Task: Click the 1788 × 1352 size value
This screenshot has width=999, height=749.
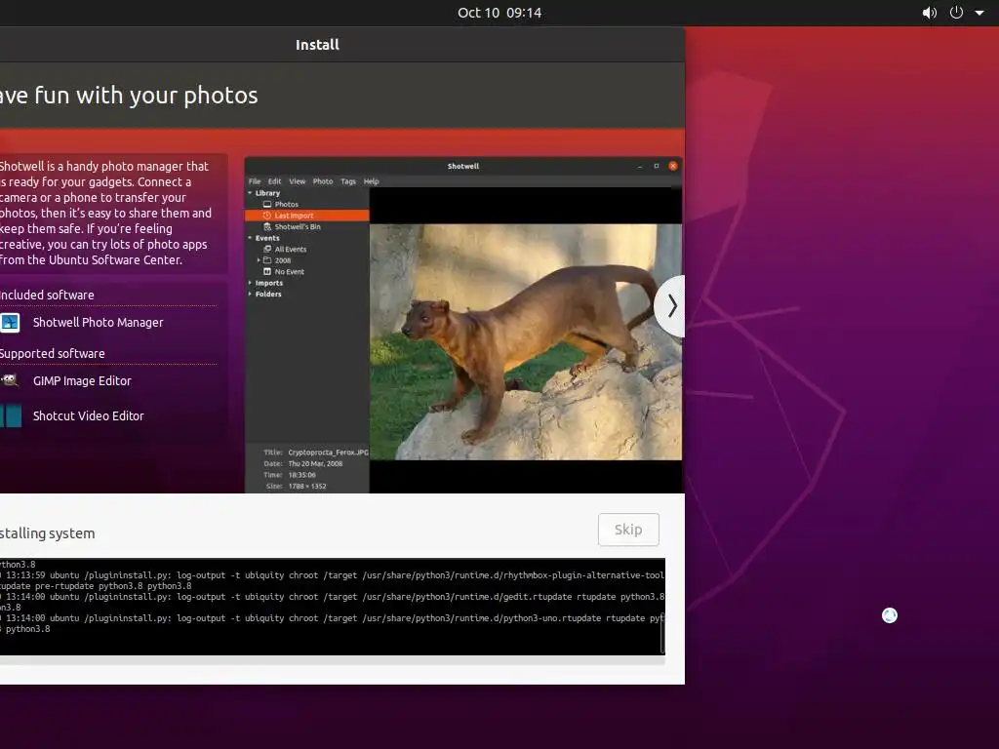Action: pyautogui.click(x=307, y=486)
